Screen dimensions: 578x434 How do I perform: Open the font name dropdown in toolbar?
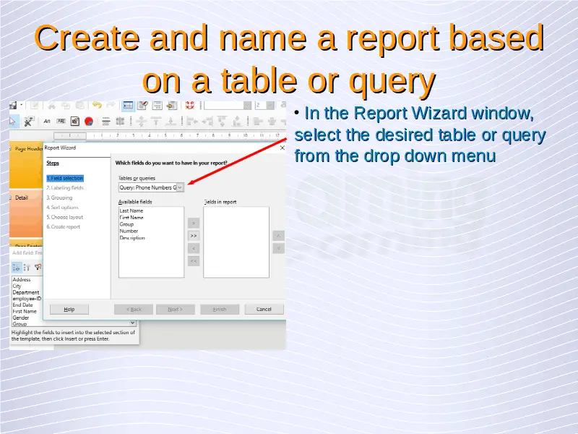point(247,106)
